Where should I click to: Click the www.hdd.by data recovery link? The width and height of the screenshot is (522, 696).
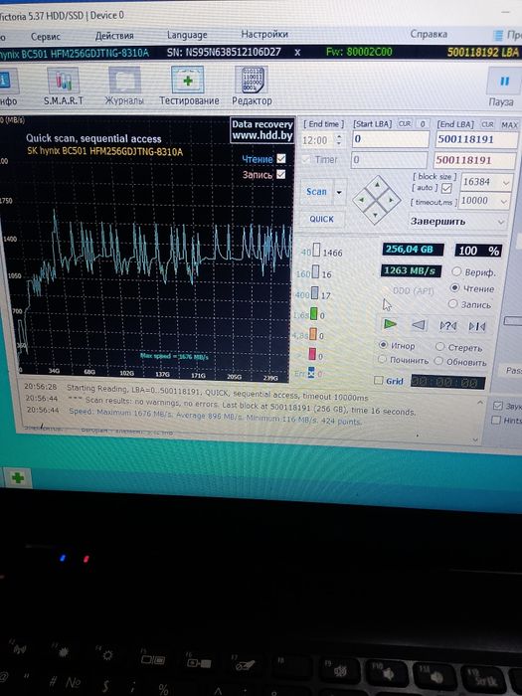click(x=261, y=135)
